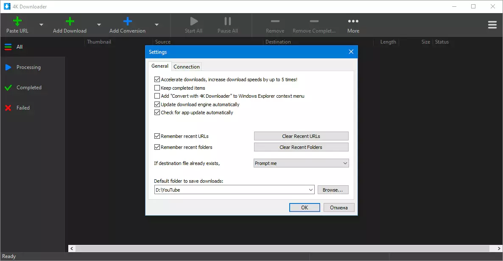This screenshot has width=503, height=261.
Task: Confirm settings with the OK button
Action: 305,207
